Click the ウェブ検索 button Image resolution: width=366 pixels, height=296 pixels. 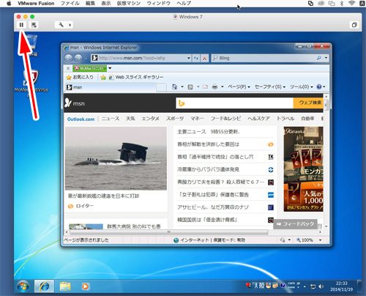coord(308,103)
